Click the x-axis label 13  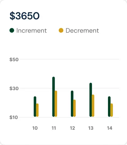point(91,128)
